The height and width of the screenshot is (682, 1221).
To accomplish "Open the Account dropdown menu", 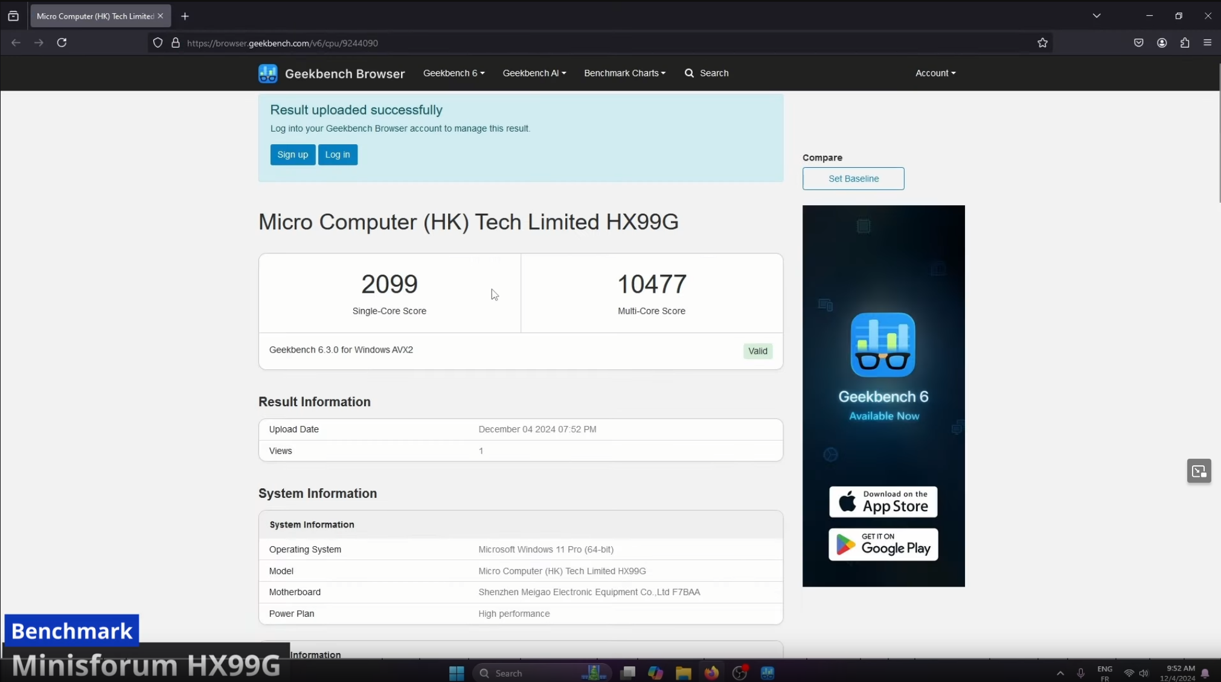I will pos(935,73).
